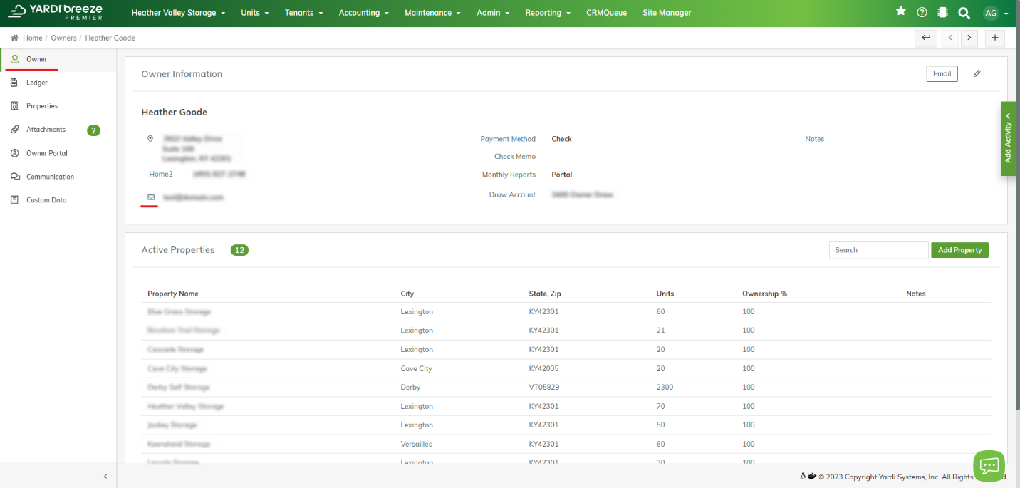
Task: Click the map pin address icon
Action: 150,139
